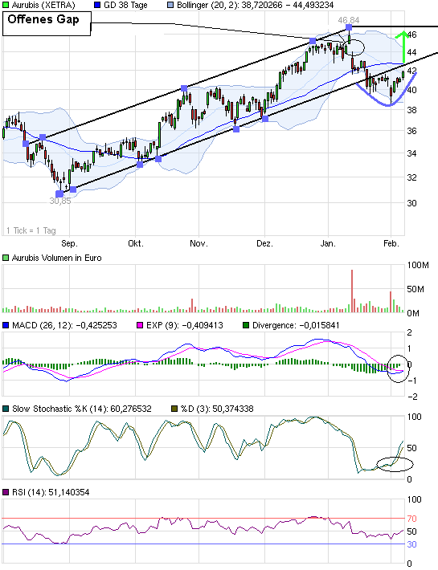
Task: Click the Aurubis Volumen in Euro label
Action: tap(56, 258)
